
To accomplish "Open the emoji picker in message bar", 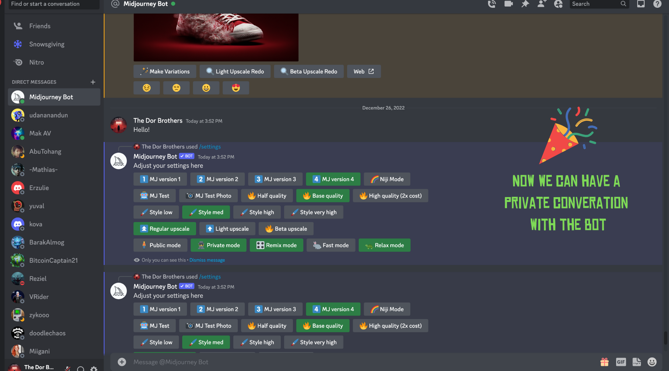I will tap(652, 362).
